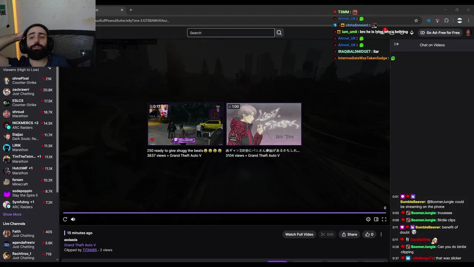Open Rachitroo_1 live channel avatar
This screenshot has height=267, width=474.
(7, 256)
